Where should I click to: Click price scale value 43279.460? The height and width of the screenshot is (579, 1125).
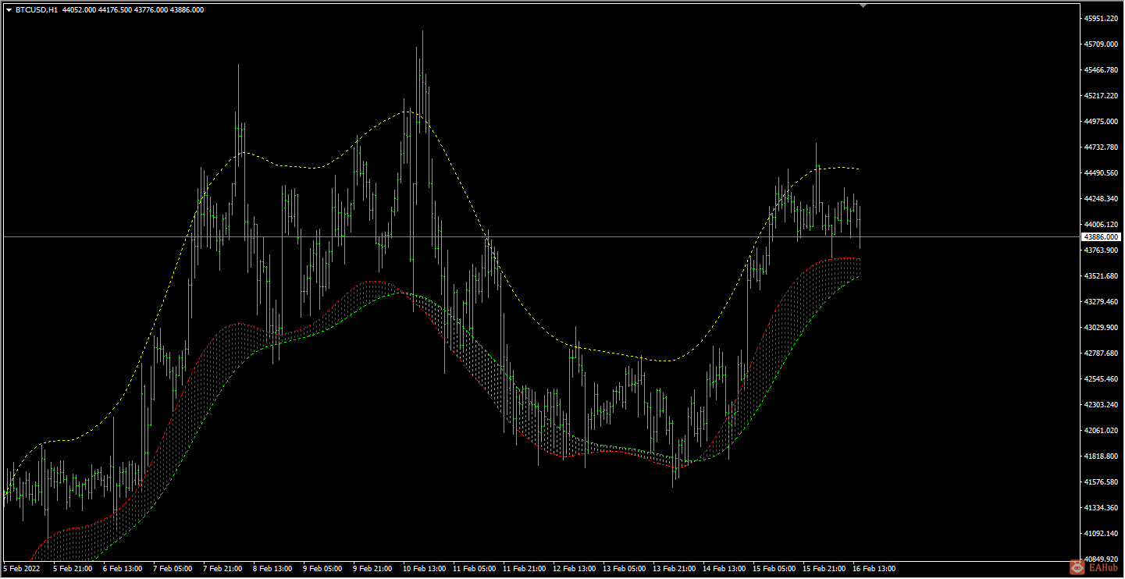(1101, 301)
